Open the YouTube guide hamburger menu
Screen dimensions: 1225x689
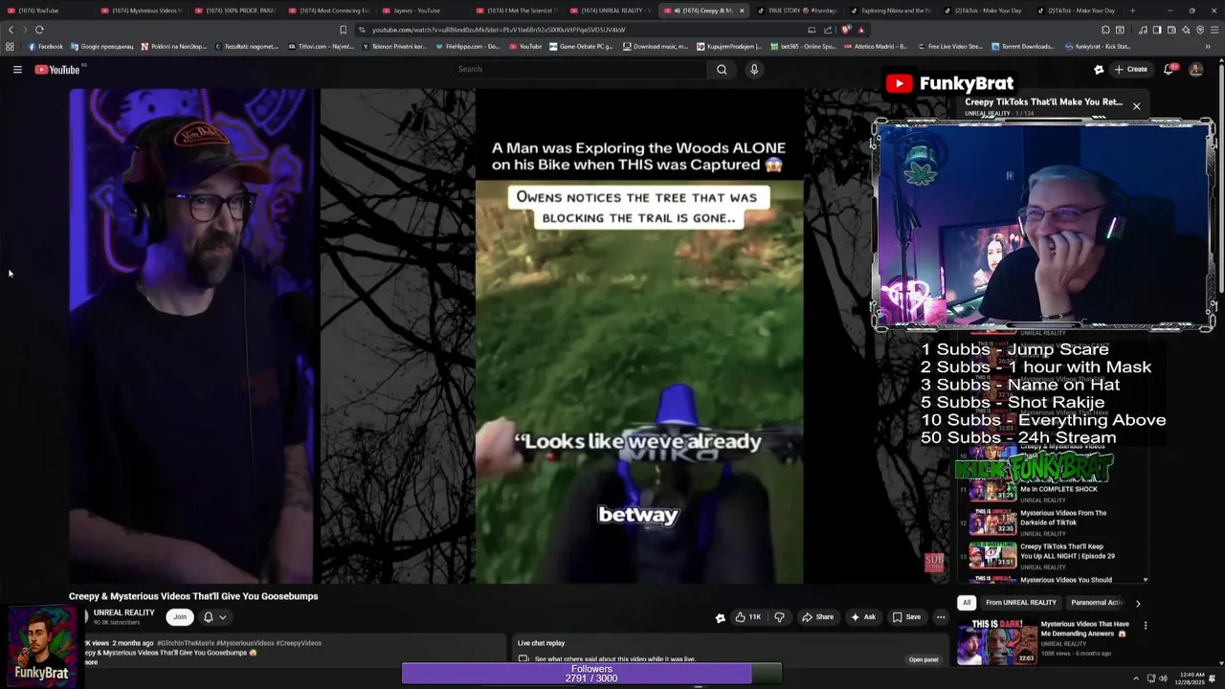17,69
